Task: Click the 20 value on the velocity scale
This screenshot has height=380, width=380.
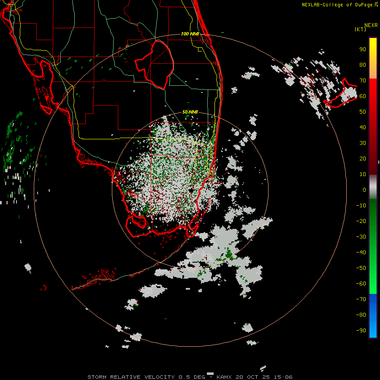Action: tap(363, 158)
